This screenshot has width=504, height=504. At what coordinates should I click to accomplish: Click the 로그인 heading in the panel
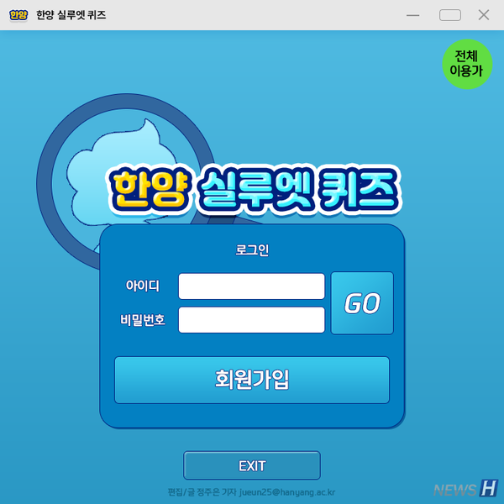coord(252,249)
